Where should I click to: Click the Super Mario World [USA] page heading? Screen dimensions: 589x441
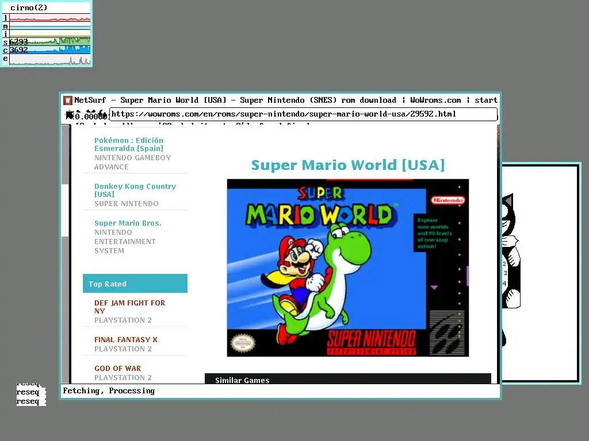pyautogui.click(x=348, y=165)
